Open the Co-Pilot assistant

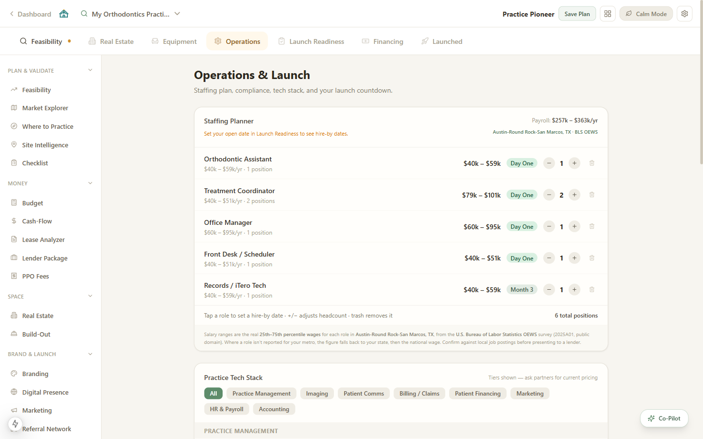[664, 418]
